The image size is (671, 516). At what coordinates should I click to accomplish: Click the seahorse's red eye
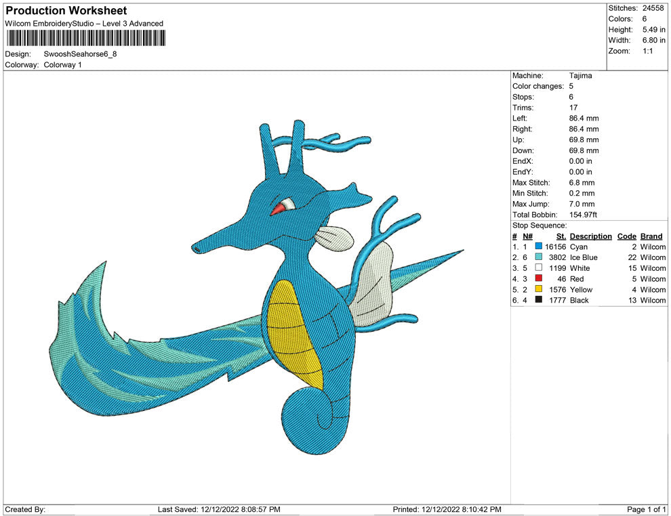[279, 208]
